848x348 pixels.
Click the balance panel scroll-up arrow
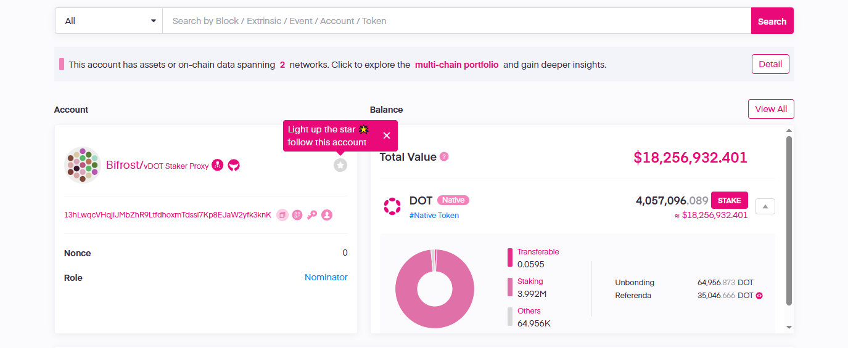tap(789, 131)
